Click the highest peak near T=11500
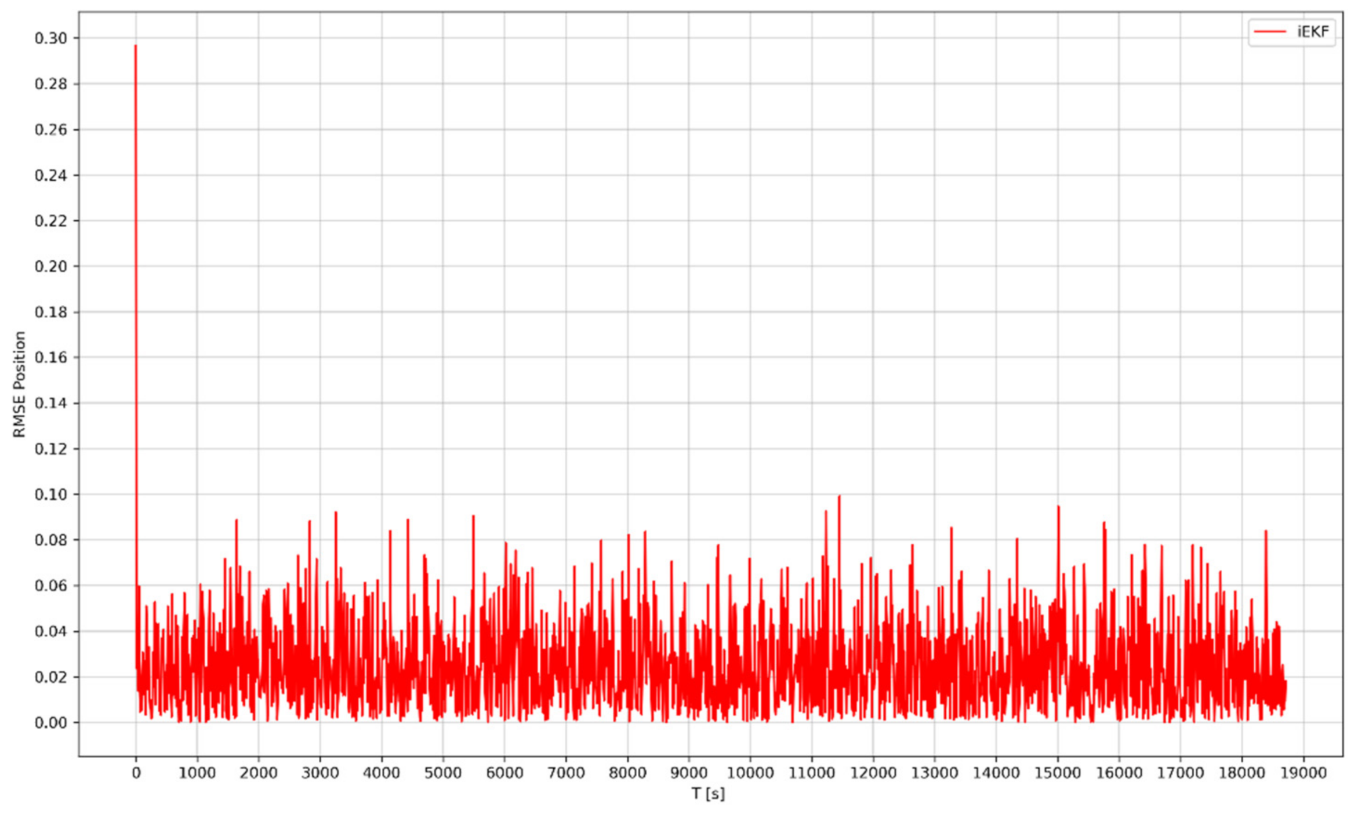 coord(839,497)
